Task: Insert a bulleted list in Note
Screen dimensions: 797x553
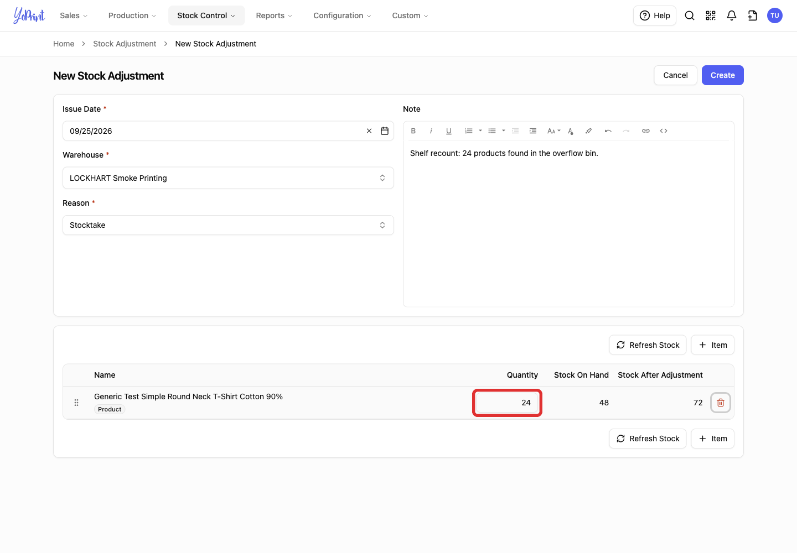Action: [492, 131]
